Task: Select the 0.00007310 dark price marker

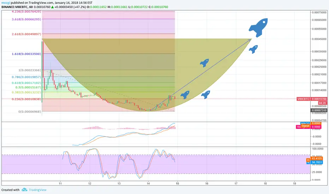Action: [319, 110]
